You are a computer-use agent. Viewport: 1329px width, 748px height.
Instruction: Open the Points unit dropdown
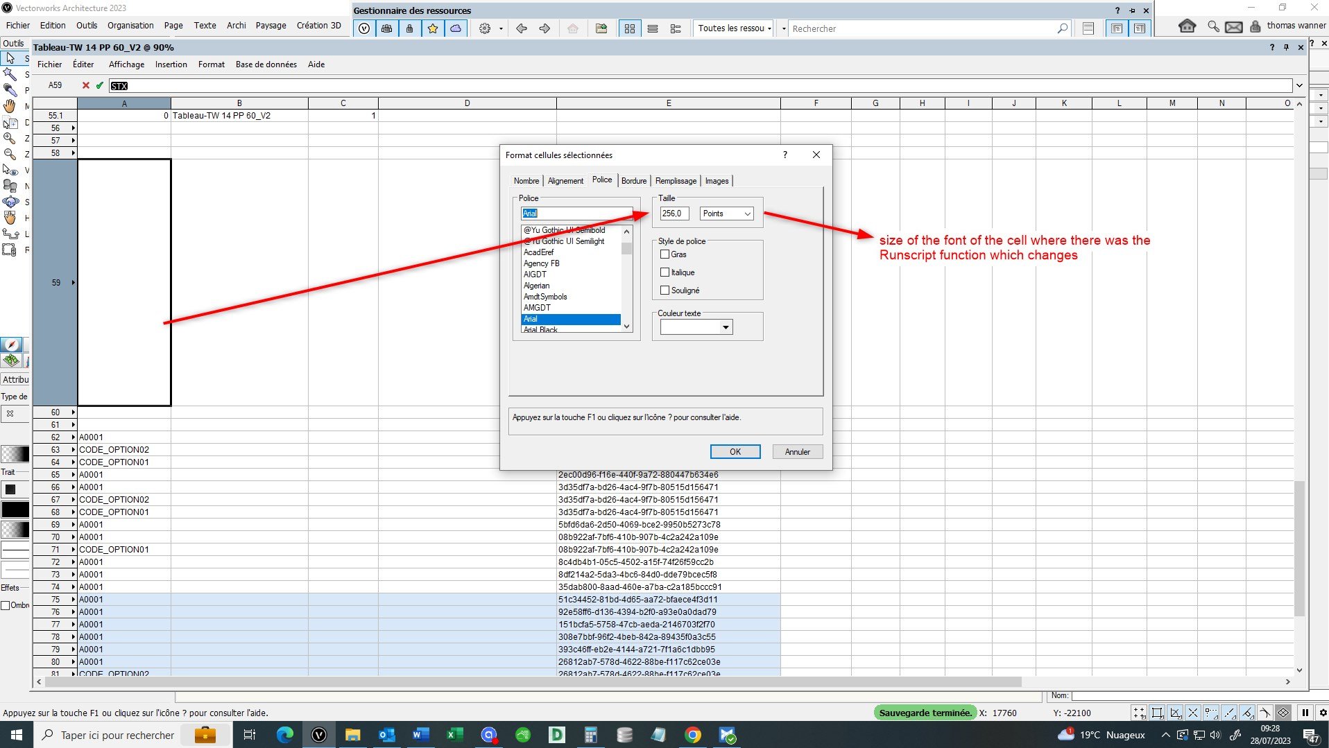pos(726,214)
